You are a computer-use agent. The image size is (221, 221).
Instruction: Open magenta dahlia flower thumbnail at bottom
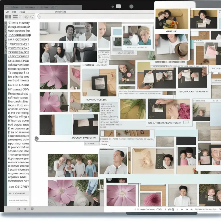151,199
